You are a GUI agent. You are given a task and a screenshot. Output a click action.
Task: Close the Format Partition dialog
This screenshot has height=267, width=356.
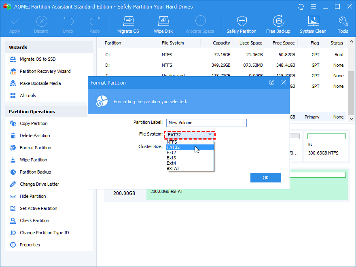[284, 83]
